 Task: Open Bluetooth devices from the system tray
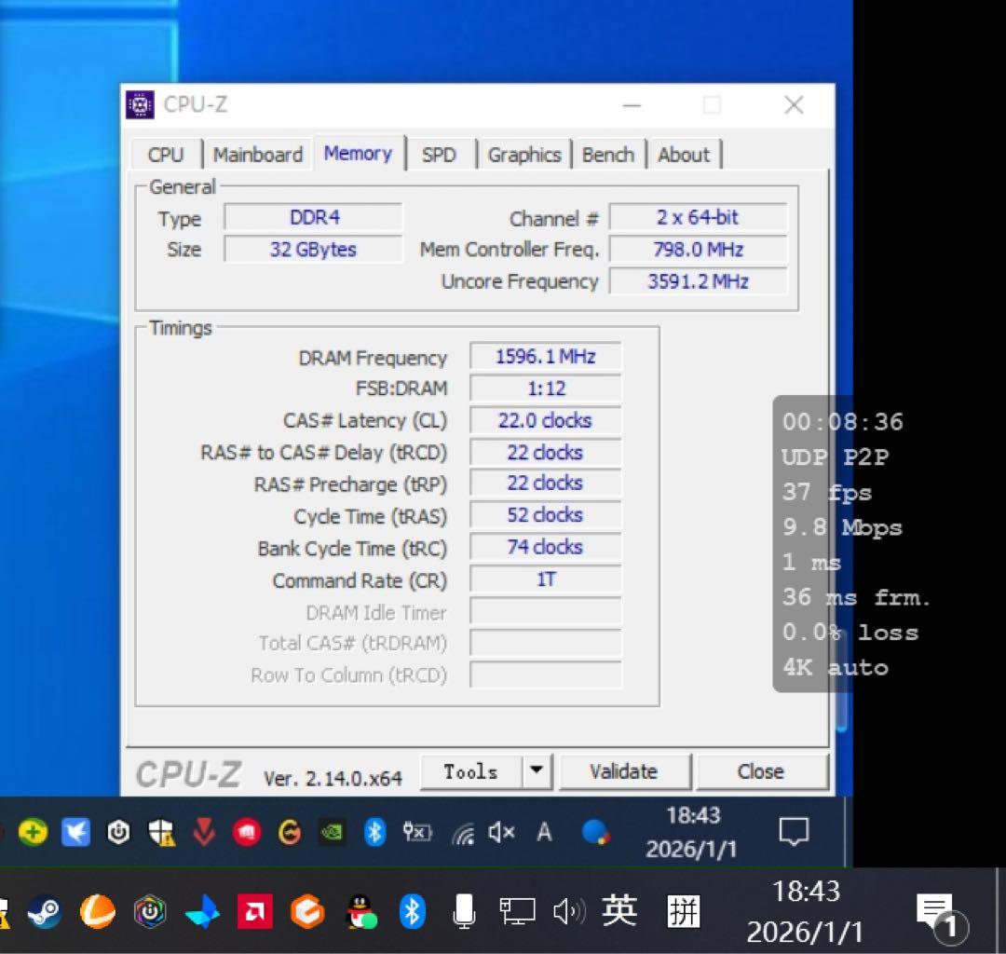point(374,832)
